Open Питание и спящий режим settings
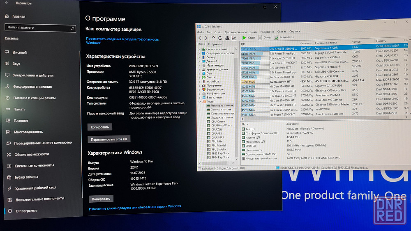 tap(30, 98)
